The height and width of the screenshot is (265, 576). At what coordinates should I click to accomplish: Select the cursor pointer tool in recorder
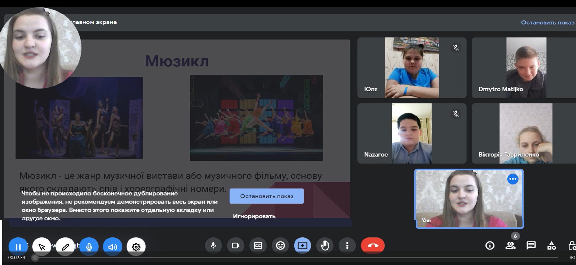42,246
